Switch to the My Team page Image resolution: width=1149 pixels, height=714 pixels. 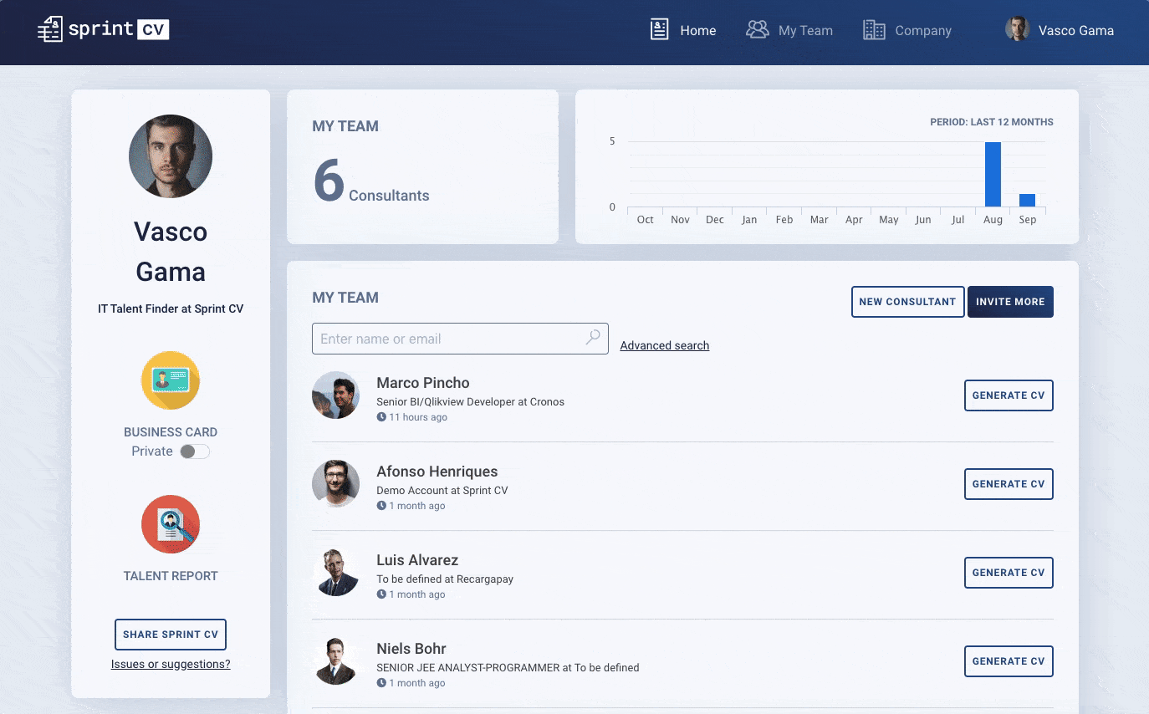(x=806, y=29)
